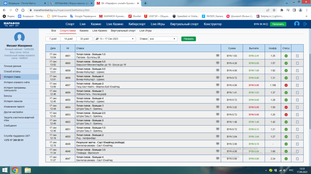Screen dimensions: 311x174
Task: Select the 30 дней period filter
Action: pyautogui.click(x=84, y=39)
